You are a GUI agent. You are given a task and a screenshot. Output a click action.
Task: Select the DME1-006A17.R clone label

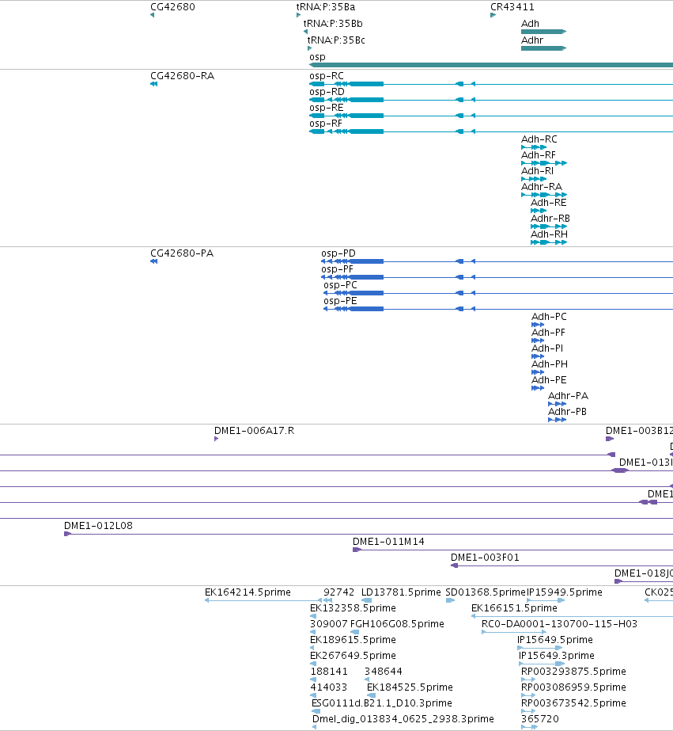point(254,430)
